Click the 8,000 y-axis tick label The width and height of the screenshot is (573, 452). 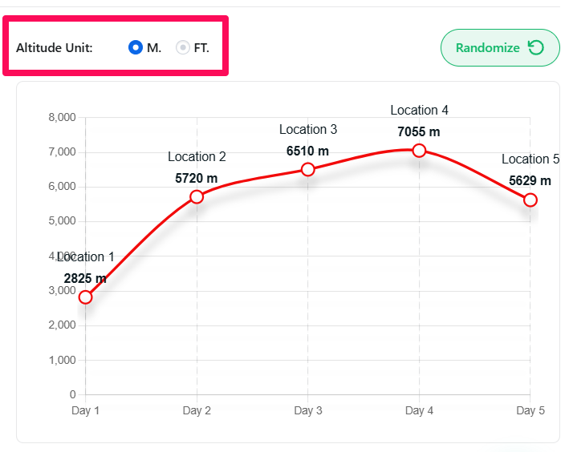tap(62, 117)
